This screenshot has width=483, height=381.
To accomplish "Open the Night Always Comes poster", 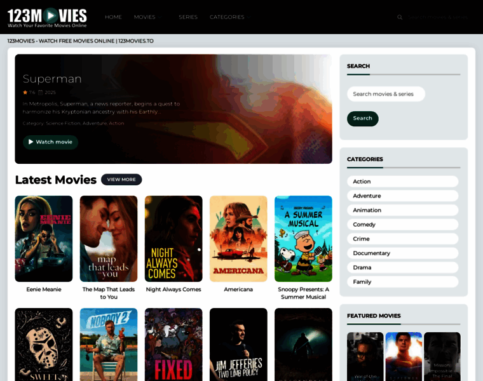I will pos(173,239).
